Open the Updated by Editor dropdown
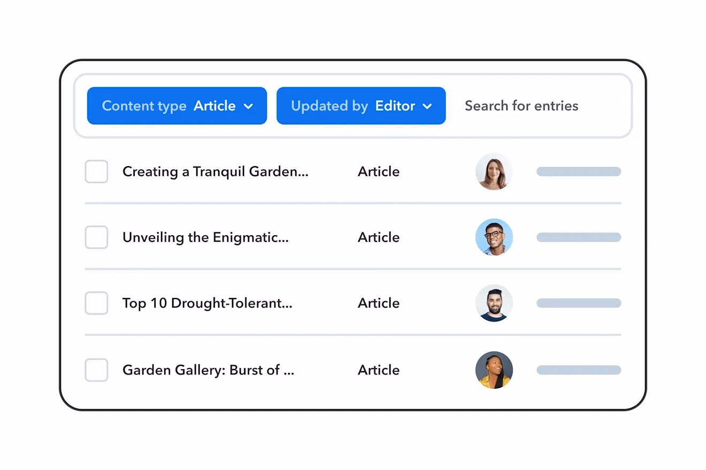Viewport: 706px width, 470px height. [360, 106]
